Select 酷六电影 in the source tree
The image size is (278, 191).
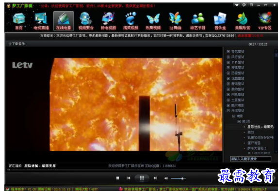[238, 105]
